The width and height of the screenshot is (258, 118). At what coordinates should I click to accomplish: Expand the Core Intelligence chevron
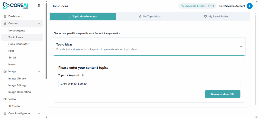(x=39, y=113)
